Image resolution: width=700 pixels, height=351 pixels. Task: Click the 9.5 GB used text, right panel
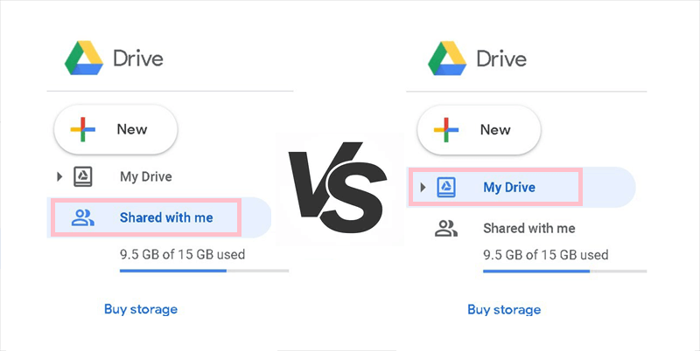[545, 255]
